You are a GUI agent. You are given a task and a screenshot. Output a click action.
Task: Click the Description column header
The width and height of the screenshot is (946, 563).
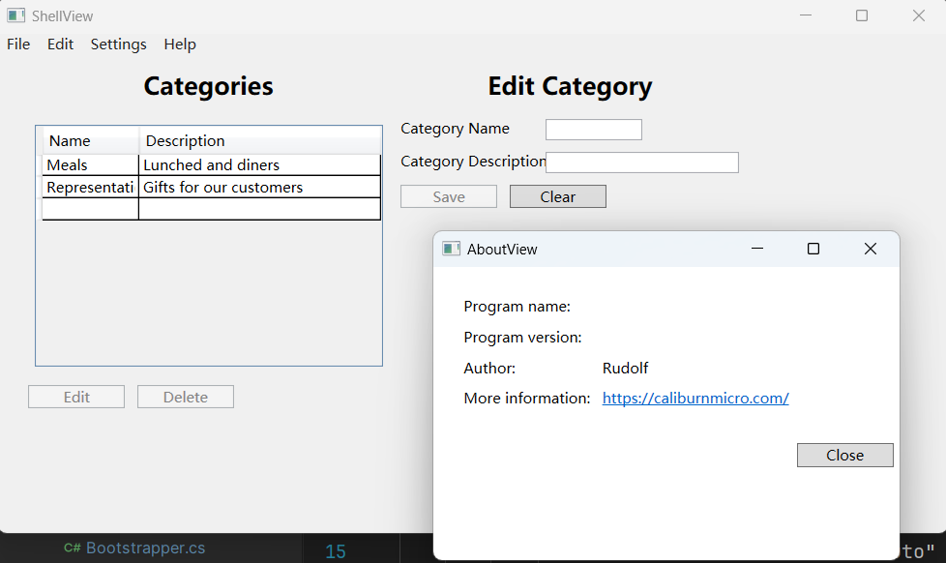click(x=259, y=141)
